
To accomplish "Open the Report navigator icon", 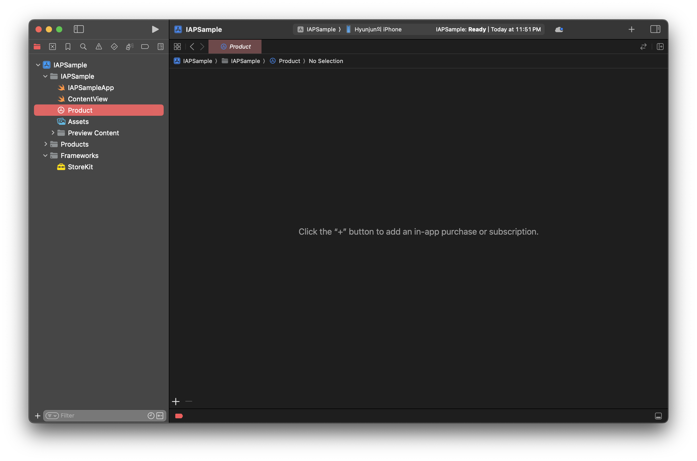I will (x=161, y=47).
